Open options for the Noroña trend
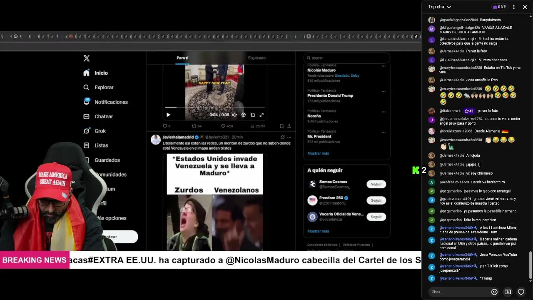This screenshot has width=533, height=300. [384, 112]
